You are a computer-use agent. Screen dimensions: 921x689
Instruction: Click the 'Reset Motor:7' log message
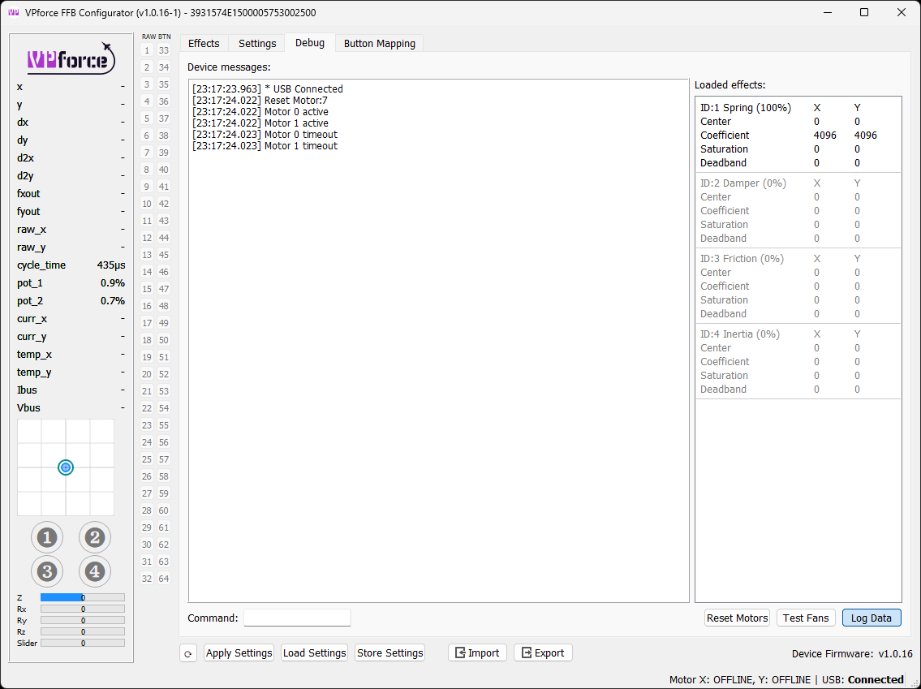pyautogui.click(x=260, y=101)
